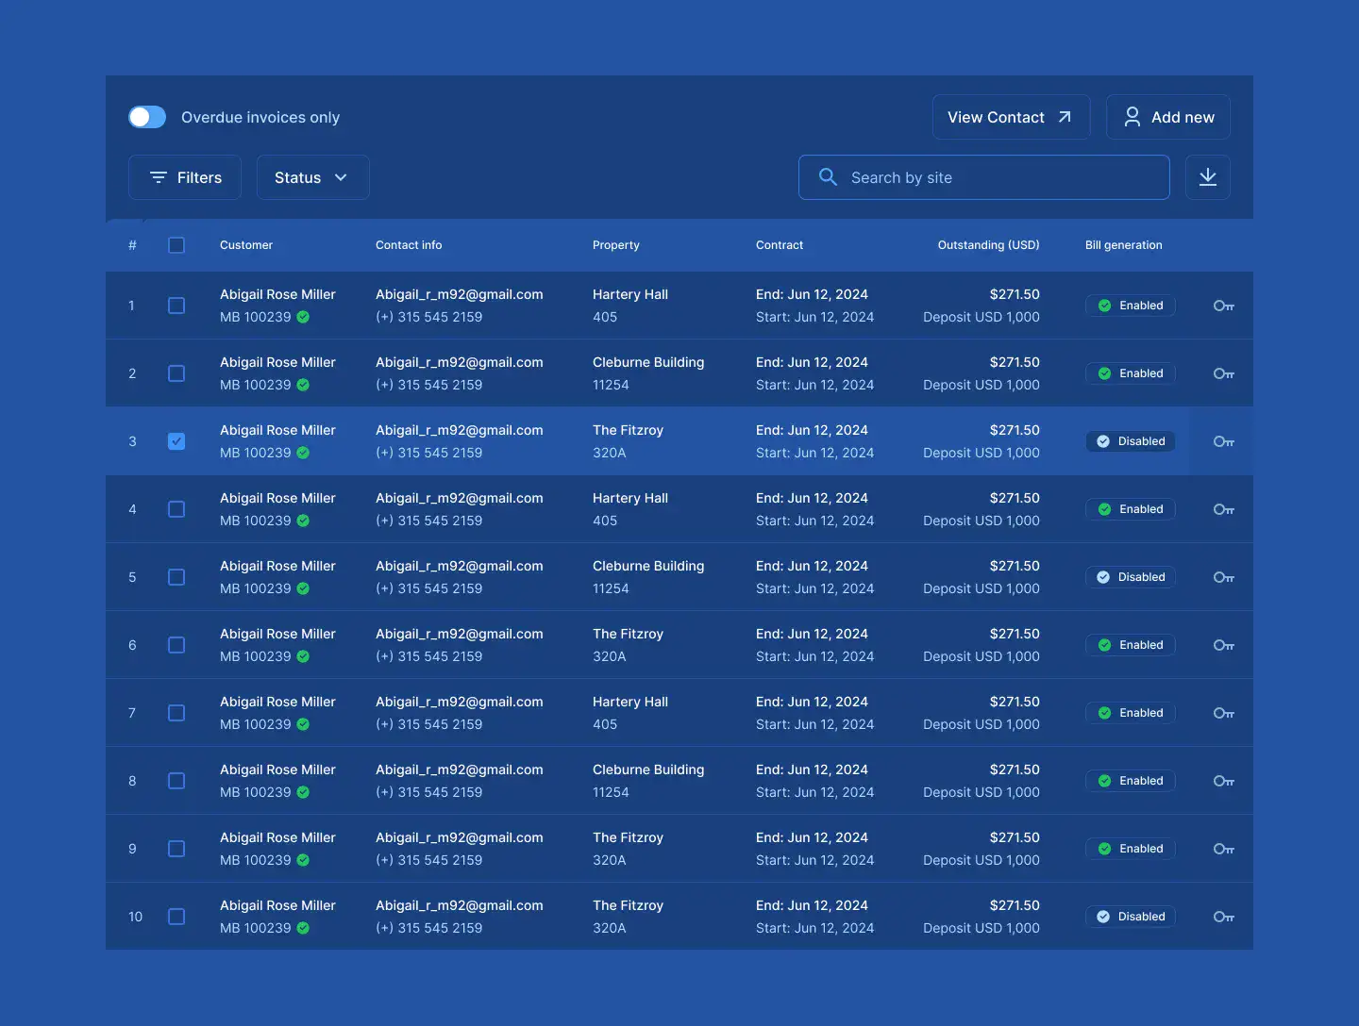Toggle Overdue invoices only switch

pyautogui.click(x=147, y=117)
